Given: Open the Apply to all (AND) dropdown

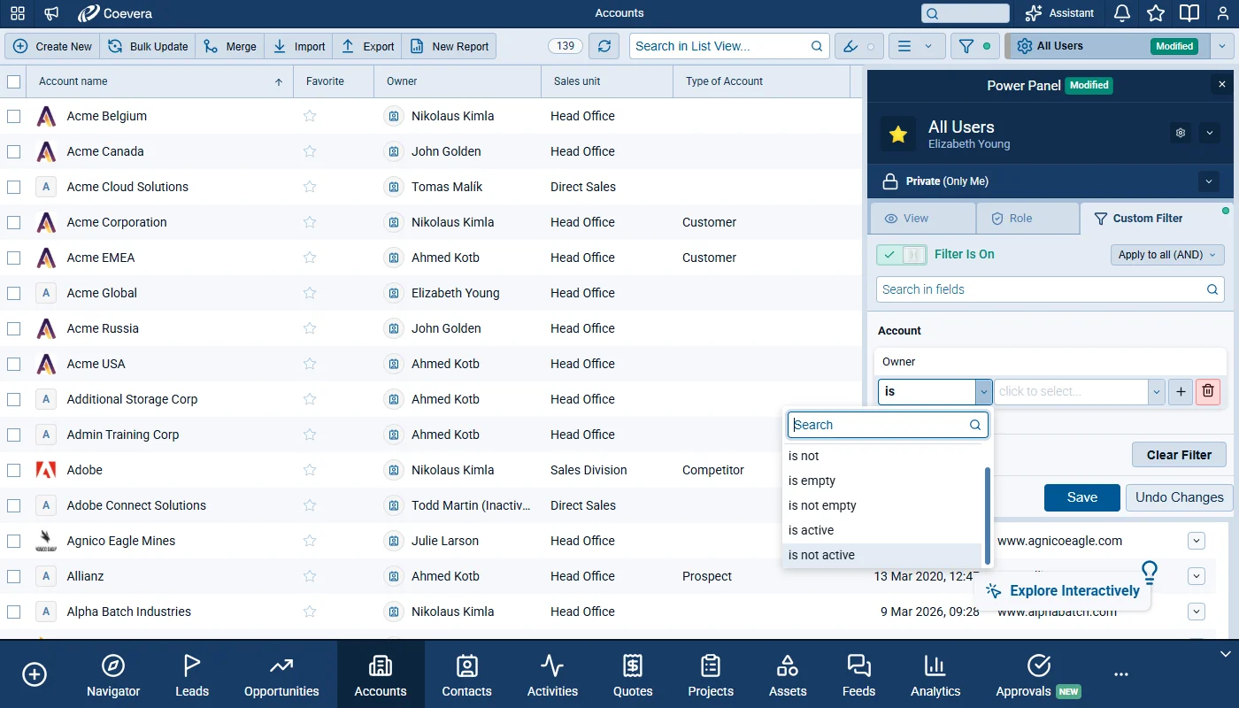Looking at the screenshot, I should click(x=1167, y=255).
